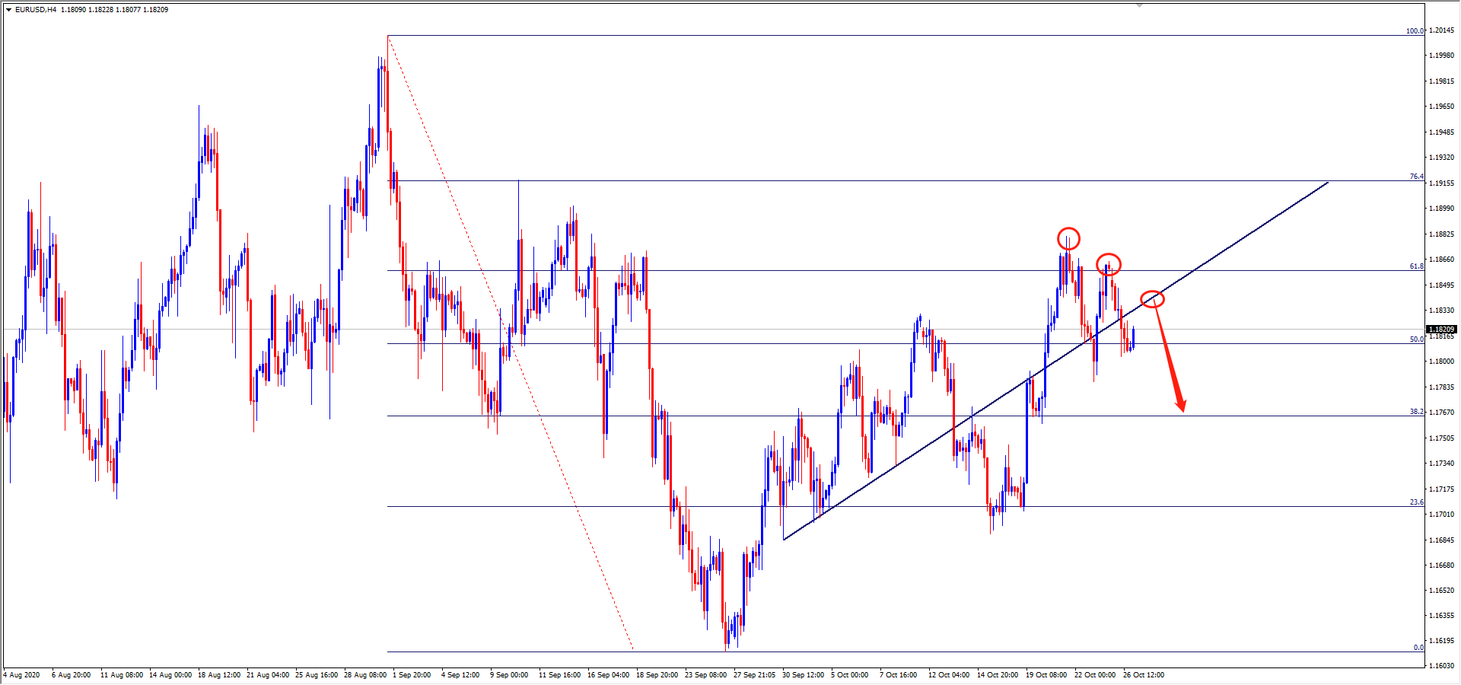
Task: Click time axis label 27 Sep 21:05
Action: click(x=755, y=675)
